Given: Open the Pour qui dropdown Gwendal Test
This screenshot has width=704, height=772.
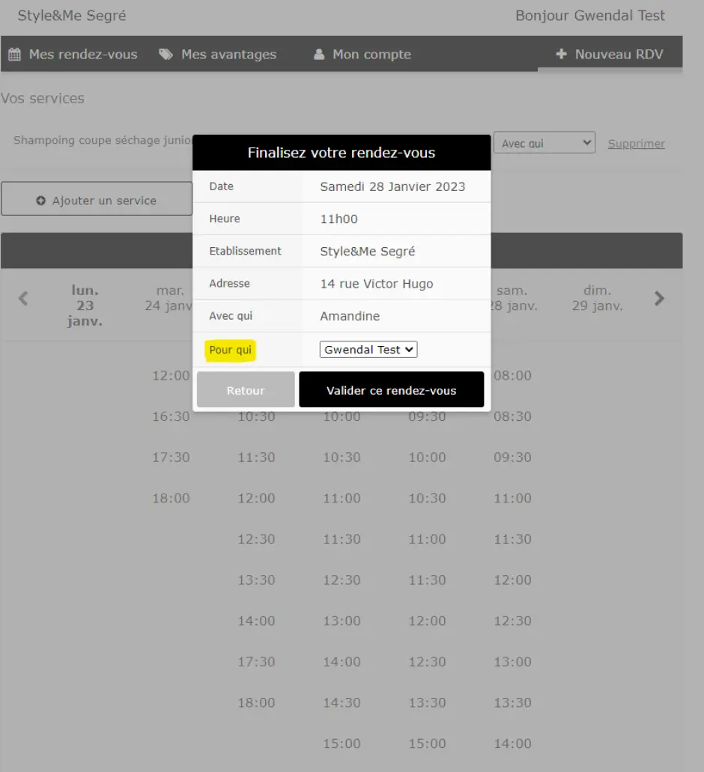Looking at the screenshot, I should click(x=368, y=350).
